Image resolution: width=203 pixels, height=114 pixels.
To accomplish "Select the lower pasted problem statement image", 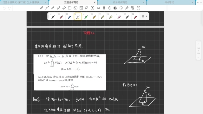I will (x=70, y=82).
